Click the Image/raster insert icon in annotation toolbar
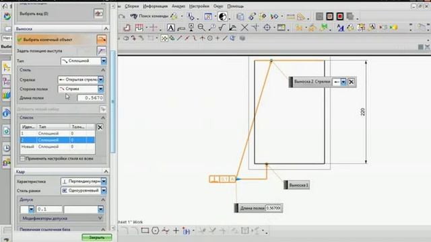 [281, 28]
